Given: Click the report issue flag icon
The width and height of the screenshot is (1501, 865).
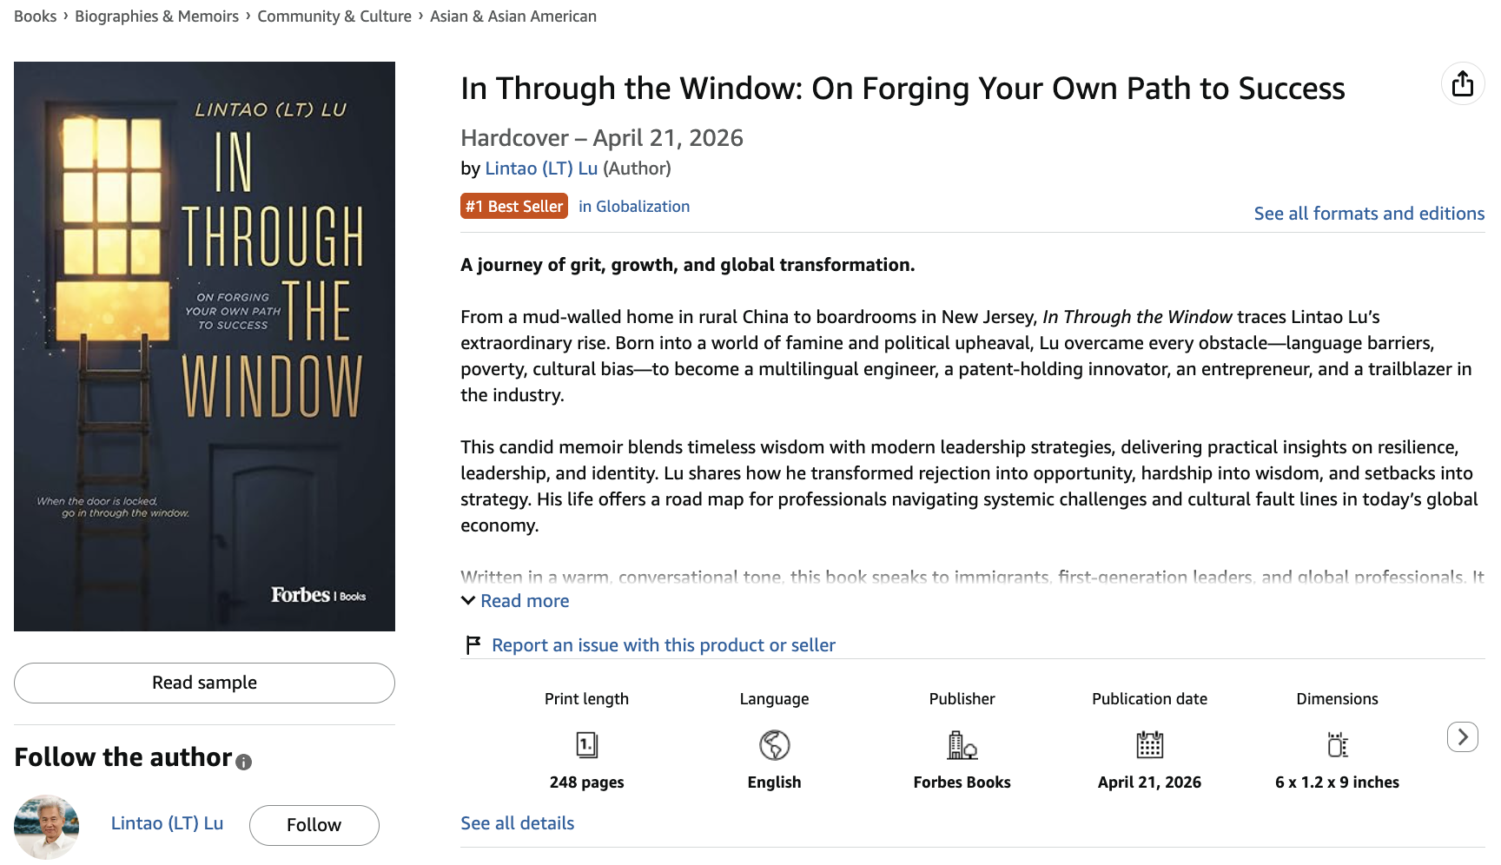Looking at the screenshot, I should coord(473,645).
